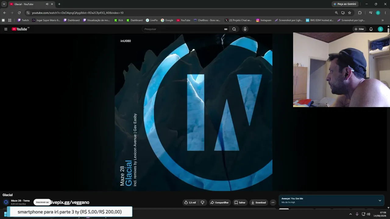The height and width of the screenshot is (219, 390).
Task: Reload the current YouTube page
Action: (x=19, y=13)
